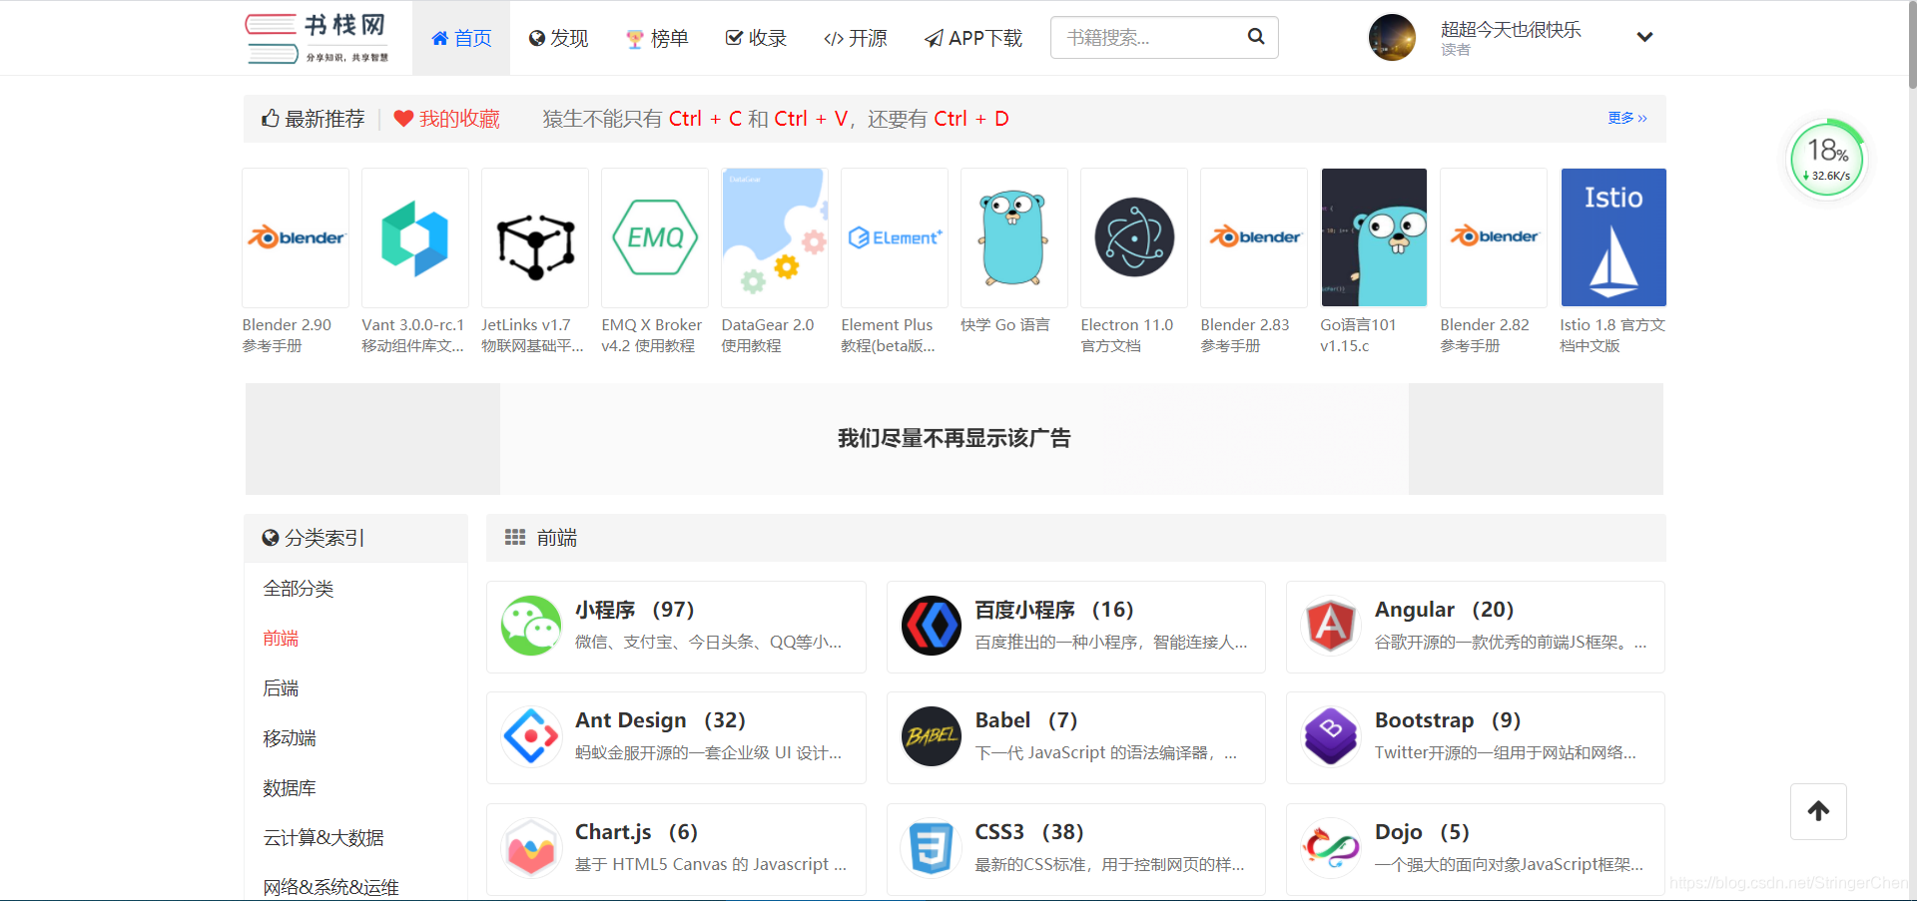Click the 18% network speed floating widget
This screenshot has height=901, width=1917.
[1826, 159]
